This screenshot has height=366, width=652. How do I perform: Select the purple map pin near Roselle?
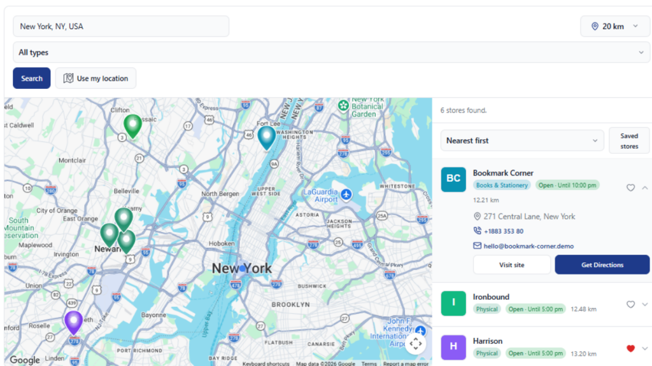[x=74, y=322]
